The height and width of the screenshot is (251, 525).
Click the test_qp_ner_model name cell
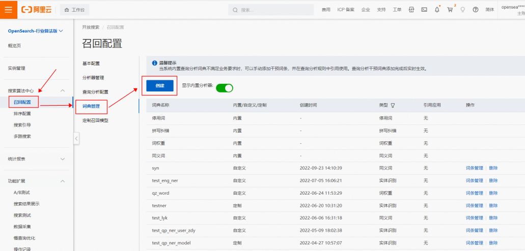pyautogui.click(x=171, y=243)
